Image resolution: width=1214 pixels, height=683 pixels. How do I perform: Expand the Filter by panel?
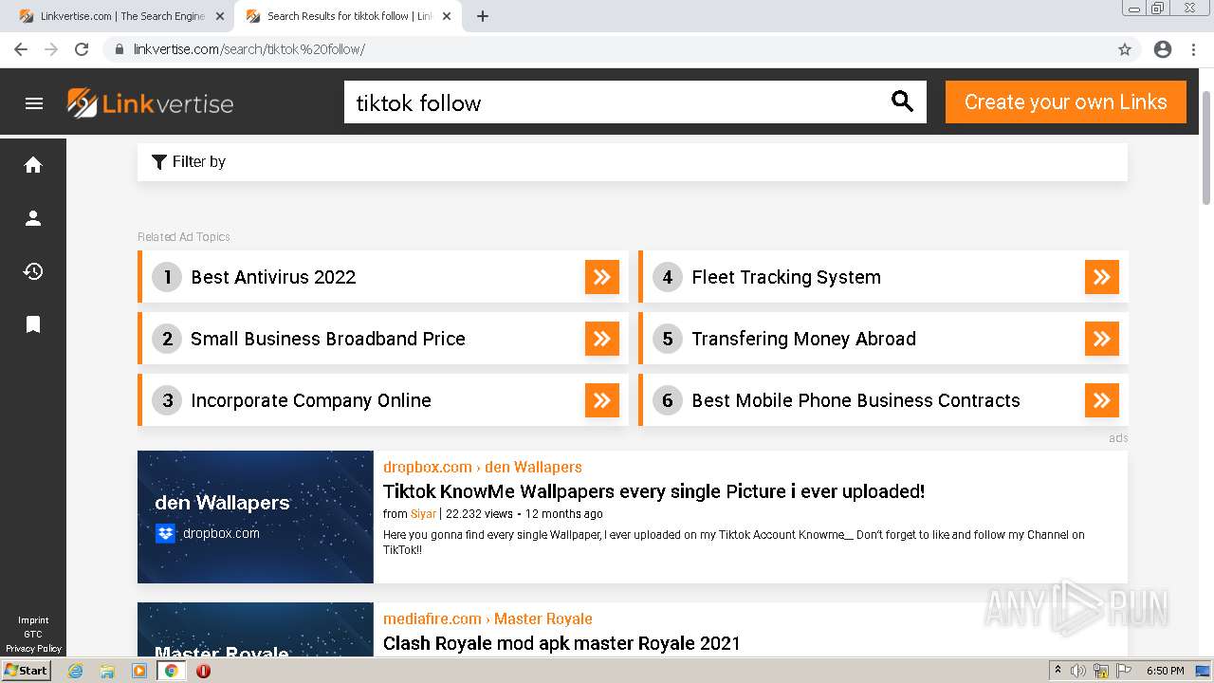pyautogui.click(x=633, y=162)
